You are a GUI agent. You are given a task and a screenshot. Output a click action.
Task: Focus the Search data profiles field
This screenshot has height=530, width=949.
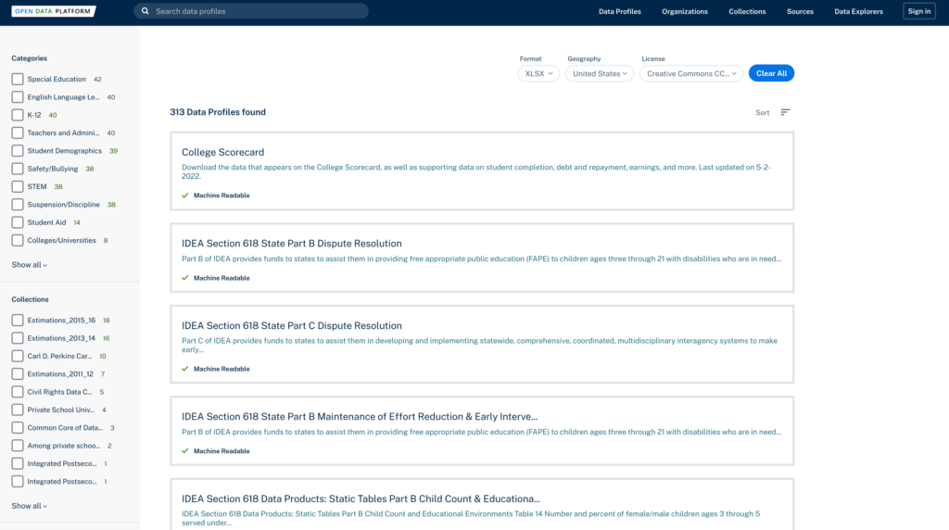coord(251,11)
